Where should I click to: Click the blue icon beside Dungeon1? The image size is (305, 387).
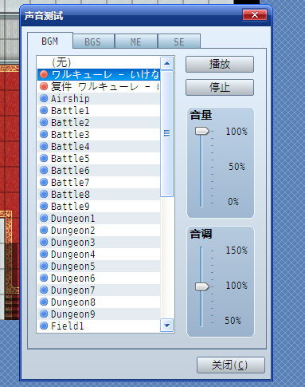[44, 218]
